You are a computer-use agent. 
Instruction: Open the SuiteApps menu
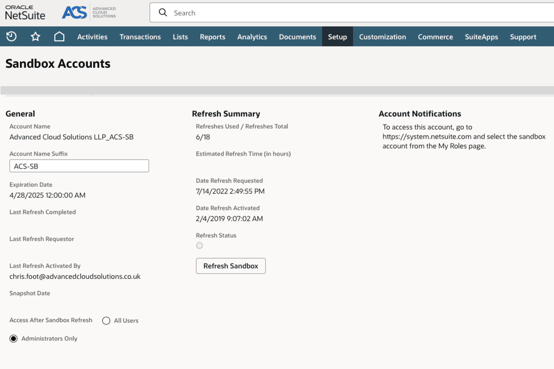pos(481,37)
